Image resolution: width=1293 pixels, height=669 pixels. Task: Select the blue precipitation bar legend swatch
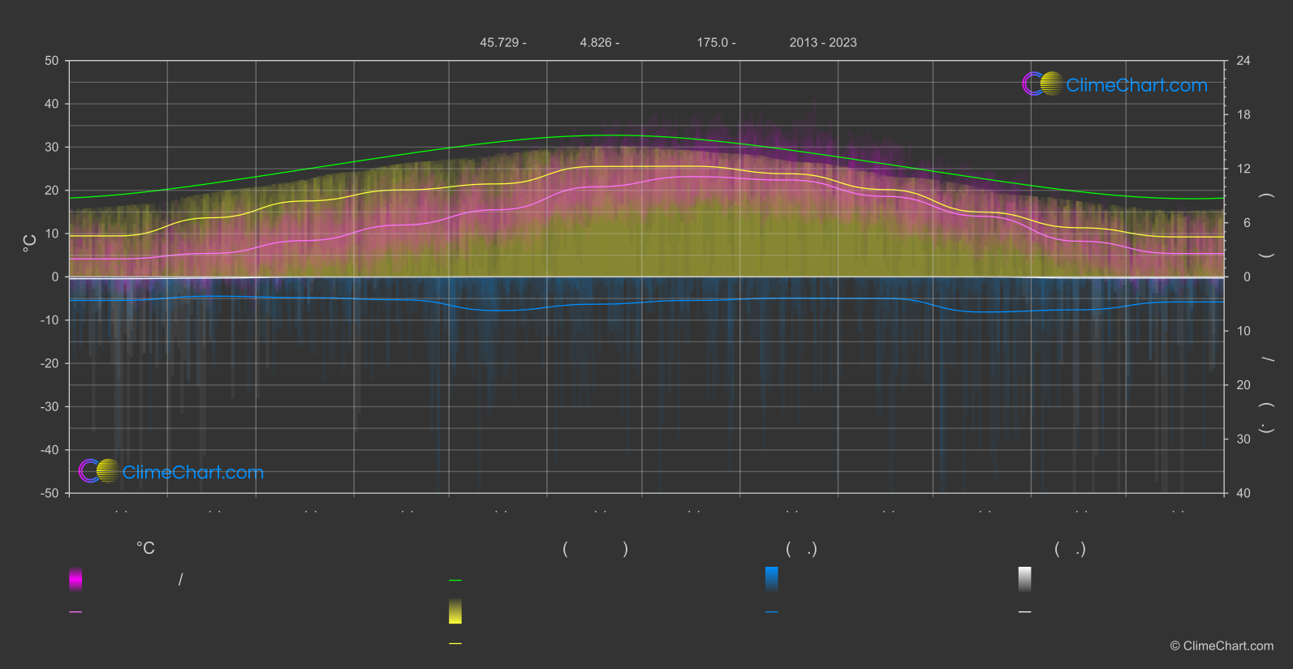tap(772, 579)
